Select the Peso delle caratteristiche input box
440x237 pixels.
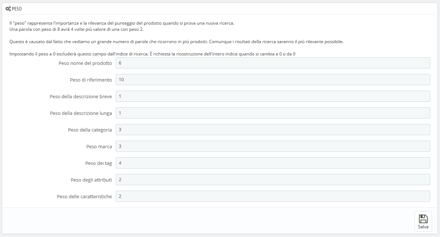pos(273,196)
